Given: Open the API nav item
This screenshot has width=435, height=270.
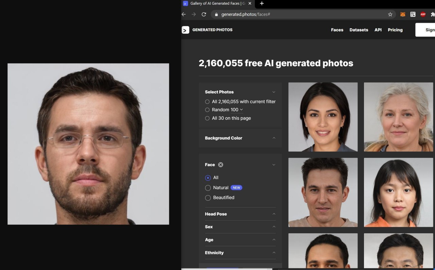Looking at the screenshot, I should coord(378,30).
